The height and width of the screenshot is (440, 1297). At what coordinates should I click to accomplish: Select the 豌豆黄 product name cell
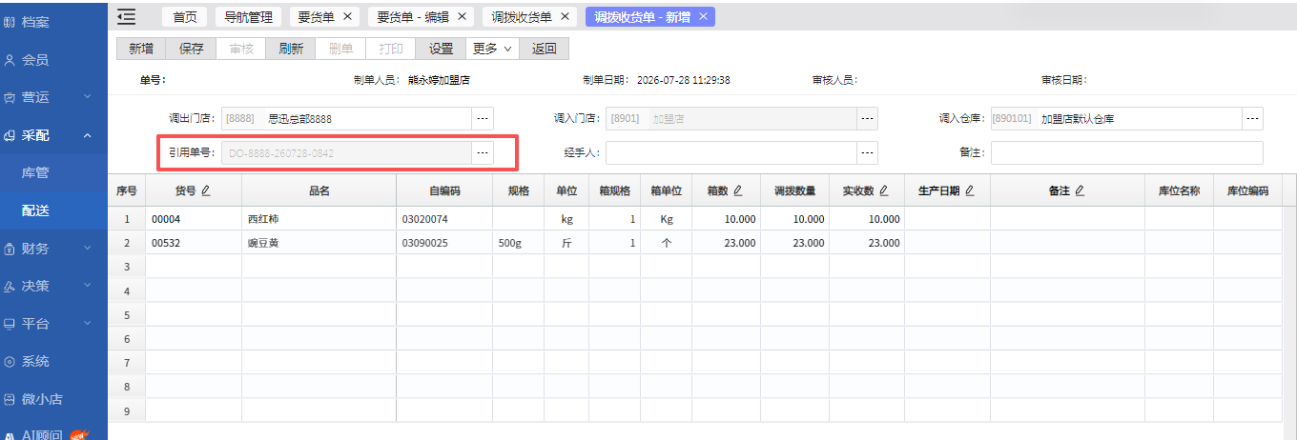[x=319, y=243]
